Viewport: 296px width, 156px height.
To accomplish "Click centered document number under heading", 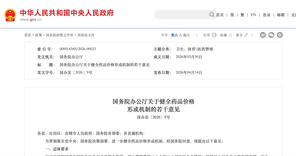I will (154, 117).
